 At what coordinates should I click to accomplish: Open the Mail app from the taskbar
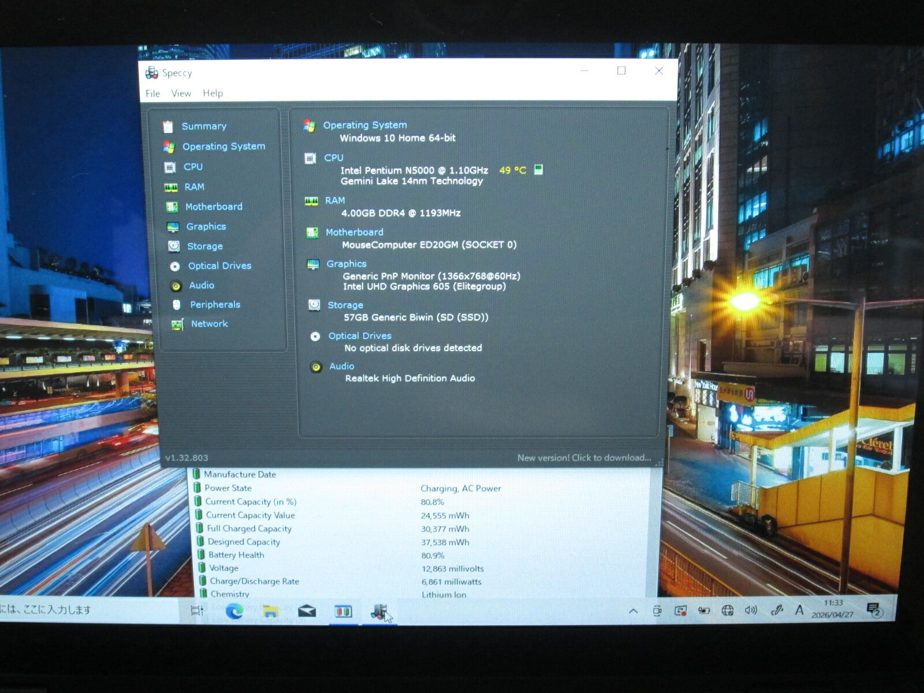(x=307, y=611)
